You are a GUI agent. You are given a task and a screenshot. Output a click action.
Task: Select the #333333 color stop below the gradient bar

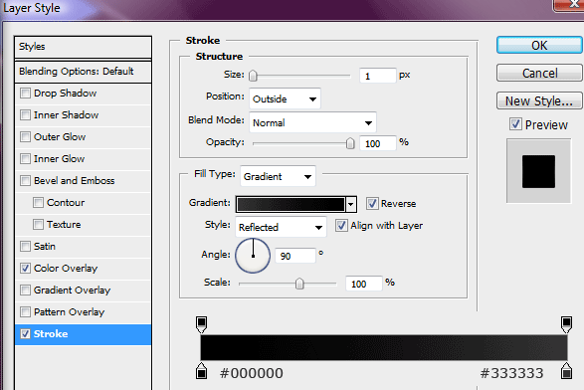point(566,371)
